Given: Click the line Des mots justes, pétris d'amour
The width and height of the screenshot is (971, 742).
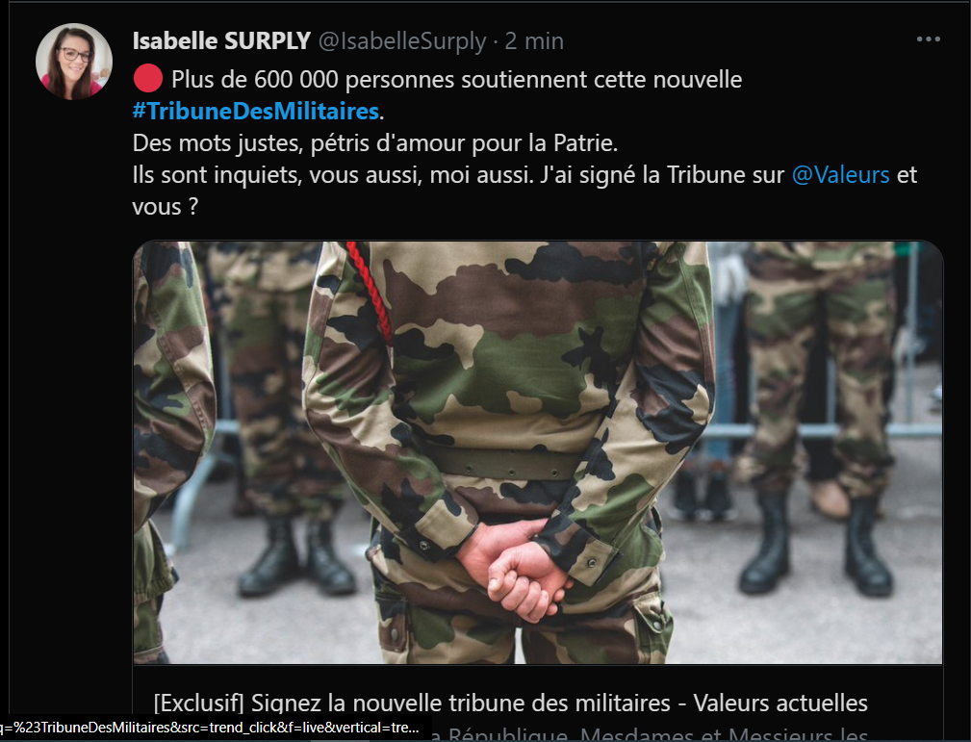Looking at the screenshot, I should coord(375,143).
